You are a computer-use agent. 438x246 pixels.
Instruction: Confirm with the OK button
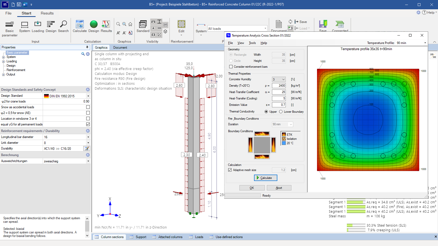pos(252,188)
